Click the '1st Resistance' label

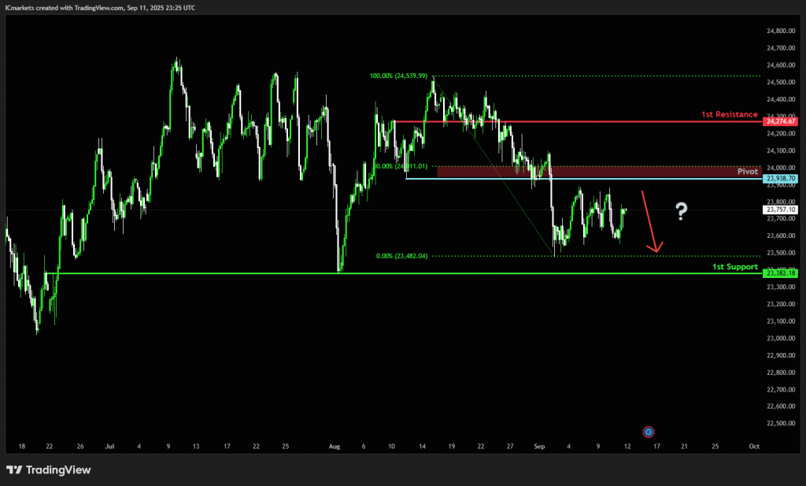[730, 114]
